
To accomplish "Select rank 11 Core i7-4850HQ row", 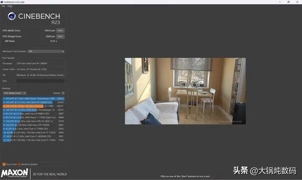I will [x=34, y=136].
